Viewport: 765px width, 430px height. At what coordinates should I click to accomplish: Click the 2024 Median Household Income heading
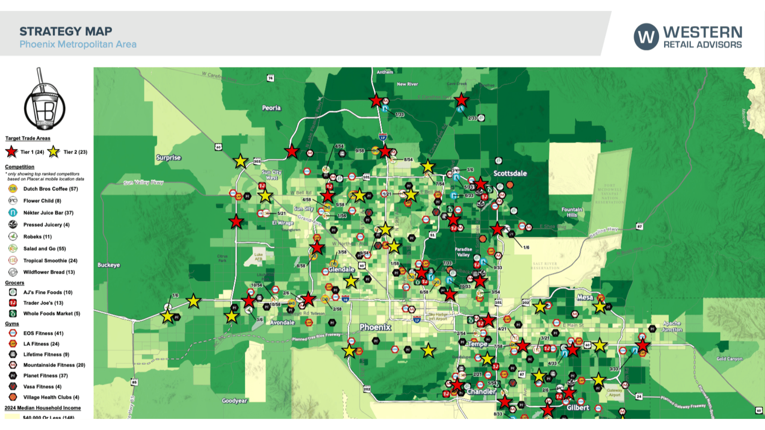[x=43, y=408]
